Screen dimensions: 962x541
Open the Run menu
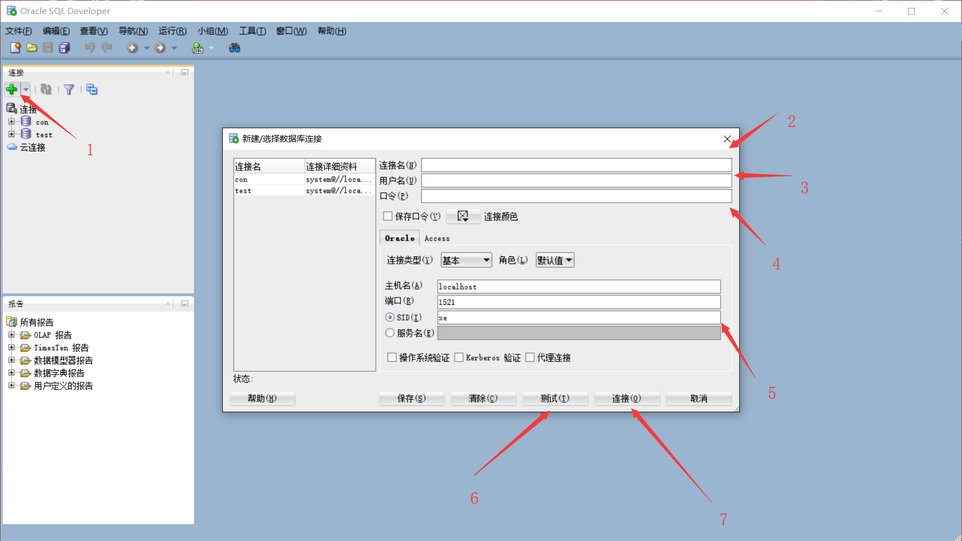pos(172,31)
